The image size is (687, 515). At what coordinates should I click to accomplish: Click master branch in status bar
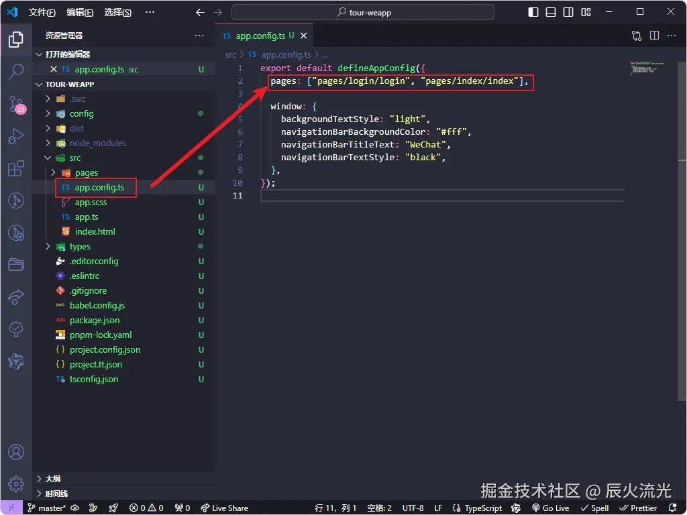pyautogui.click(x=47, y=508)
